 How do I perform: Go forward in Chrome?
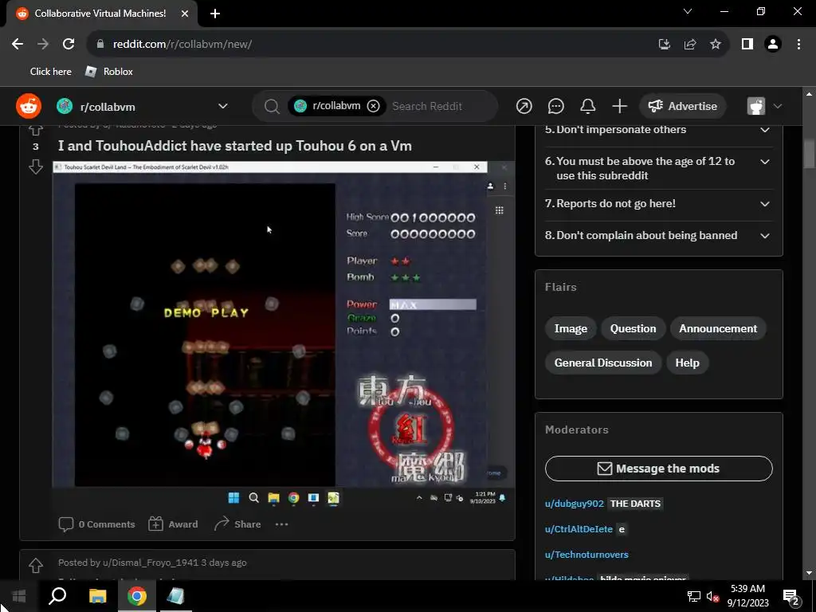point(43,44)
